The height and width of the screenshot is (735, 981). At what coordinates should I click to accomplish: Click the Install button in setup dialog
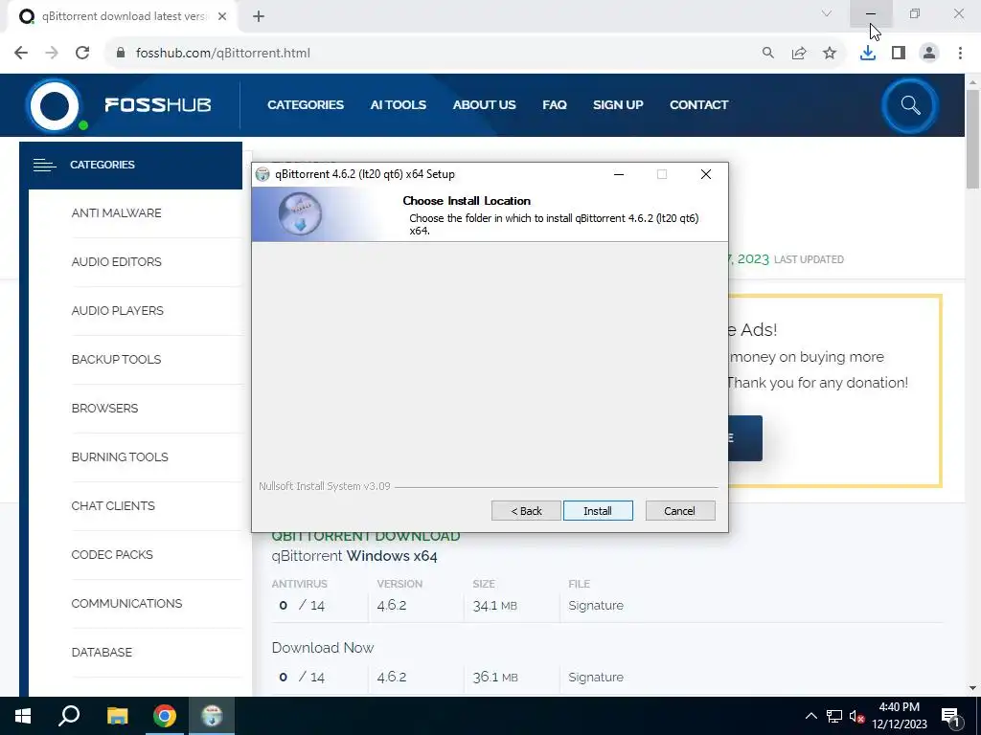[598, 511]
